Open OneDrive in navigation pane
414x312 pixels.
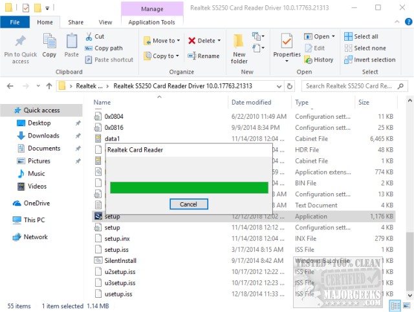[37, 203]
